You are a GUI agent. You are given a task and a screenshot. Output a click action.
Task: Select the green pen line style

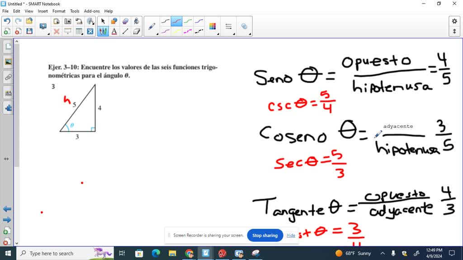click(x=188, y=21)
